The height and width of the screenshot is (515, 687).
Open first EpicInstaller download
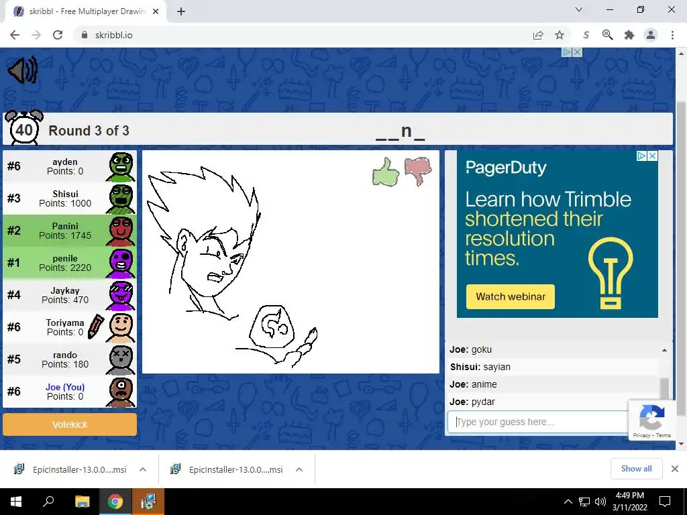tap(70, 469)
